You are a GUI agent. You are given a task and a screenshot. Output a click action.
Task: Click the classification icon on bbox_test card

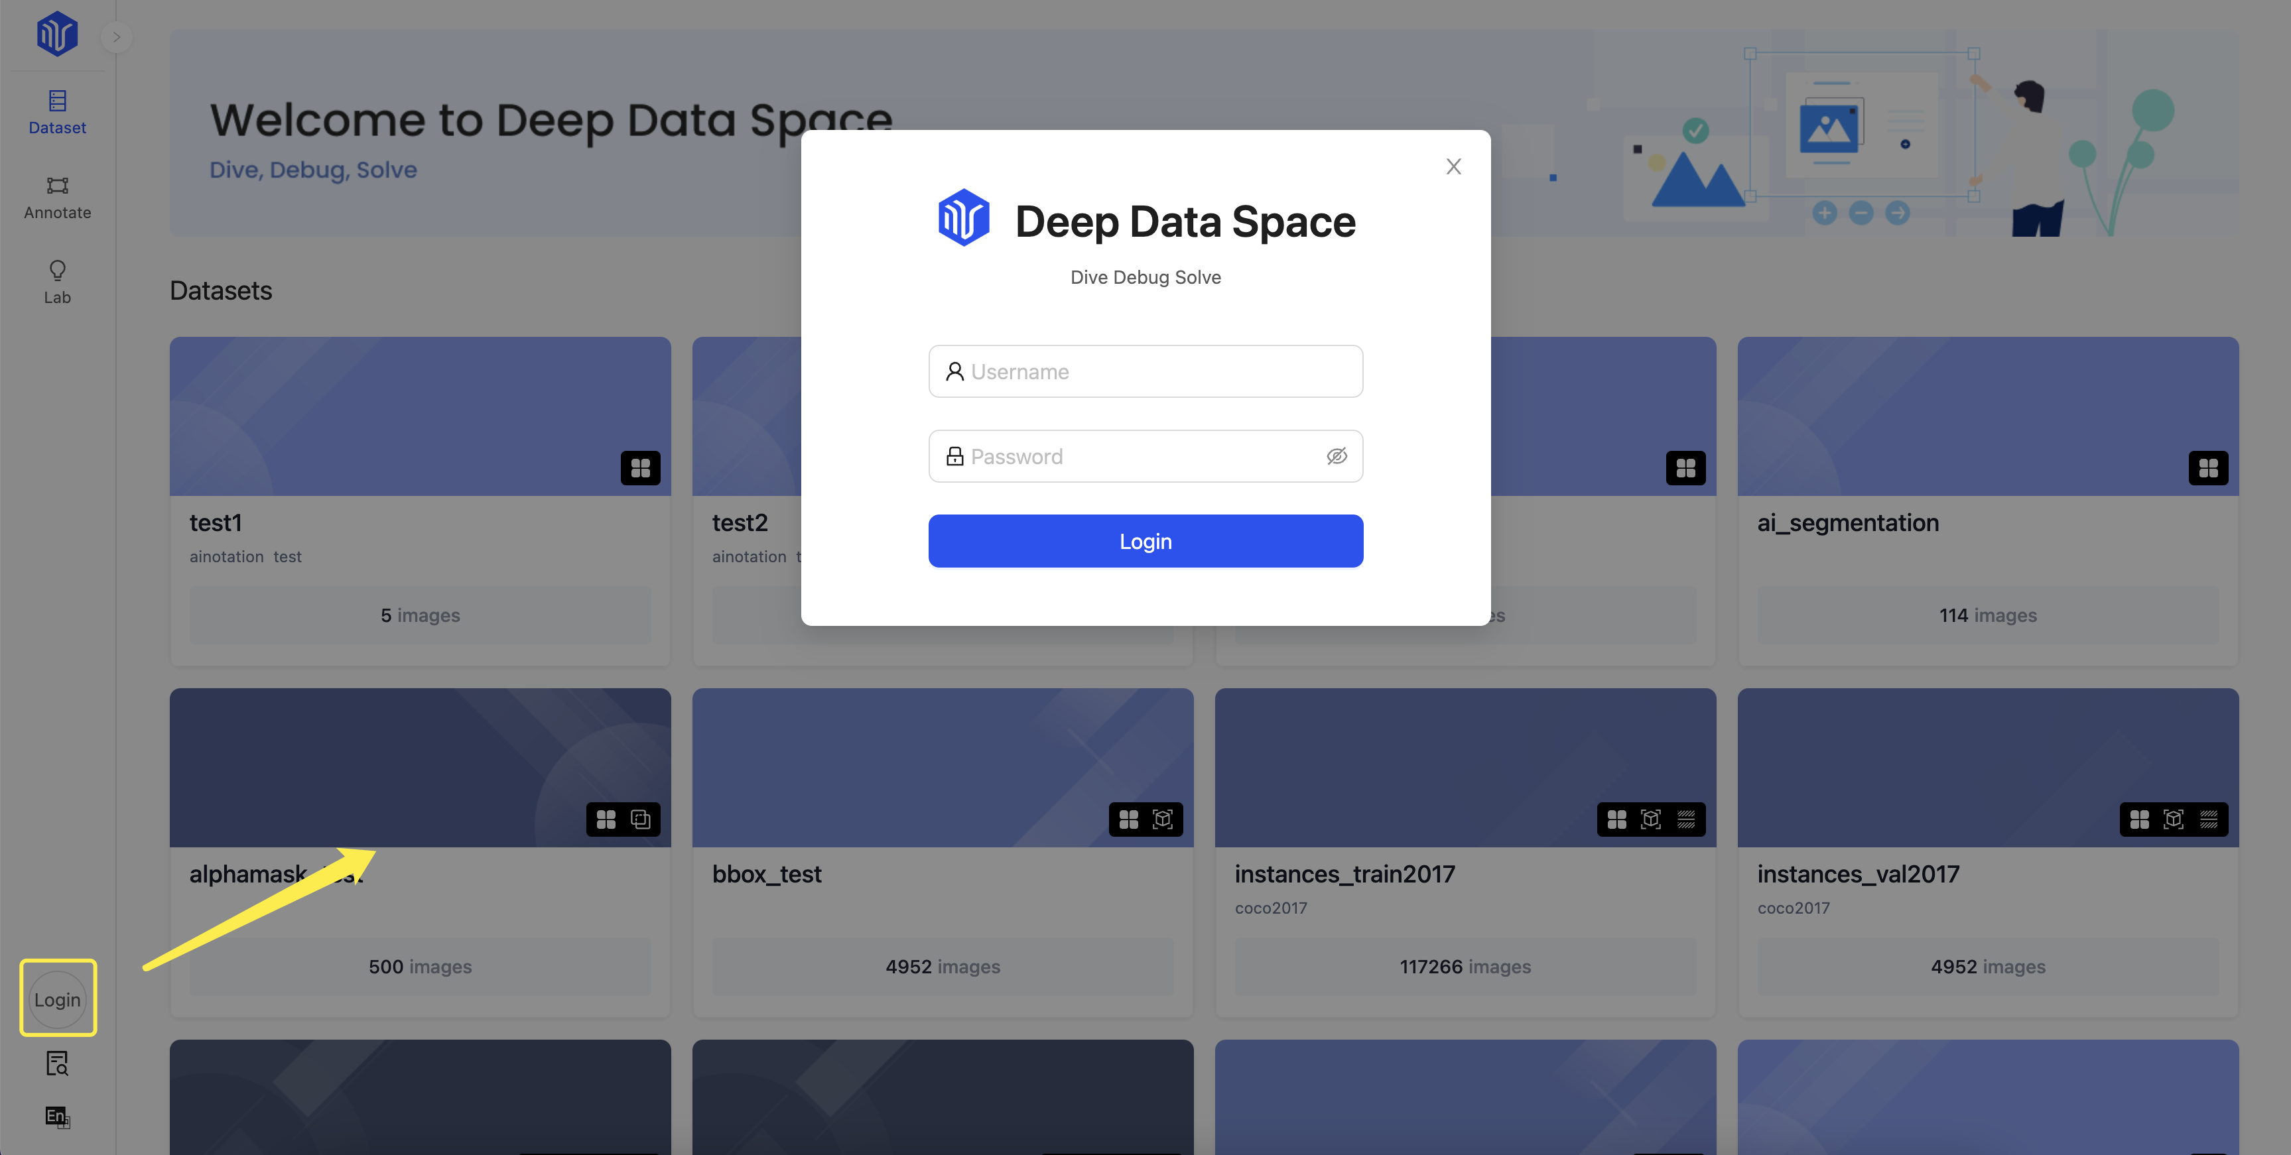click(1129, 819)
